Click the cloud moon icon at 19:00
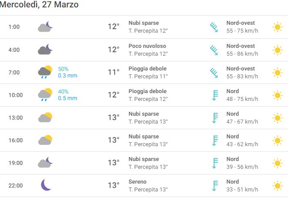Screen dimensions: 288x201 (x=45, y=162)
